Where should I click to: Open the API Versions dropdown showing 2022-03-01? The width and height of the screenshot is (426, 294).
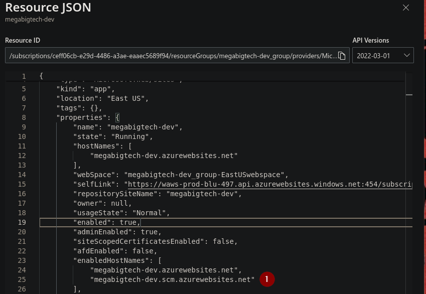383,55
